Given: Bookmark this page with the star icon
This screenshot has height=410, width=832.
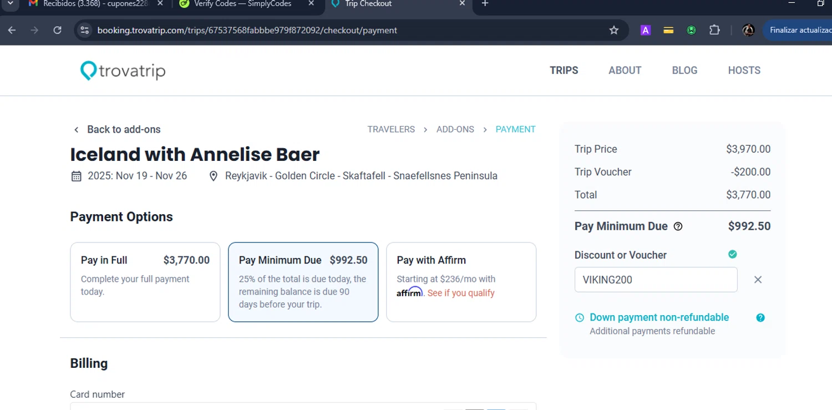Looking at the screenshot, I should click(x=614, y=31).
